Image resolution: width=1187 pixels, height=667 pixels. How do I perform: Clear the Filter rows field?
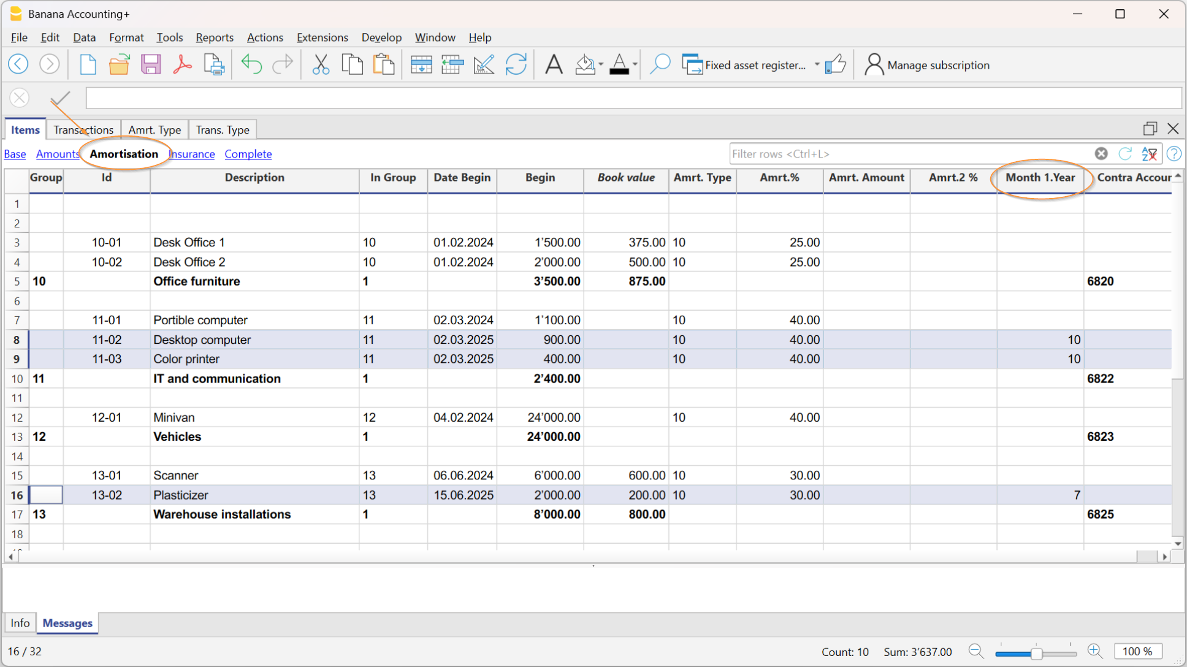tap(1101, 154)
